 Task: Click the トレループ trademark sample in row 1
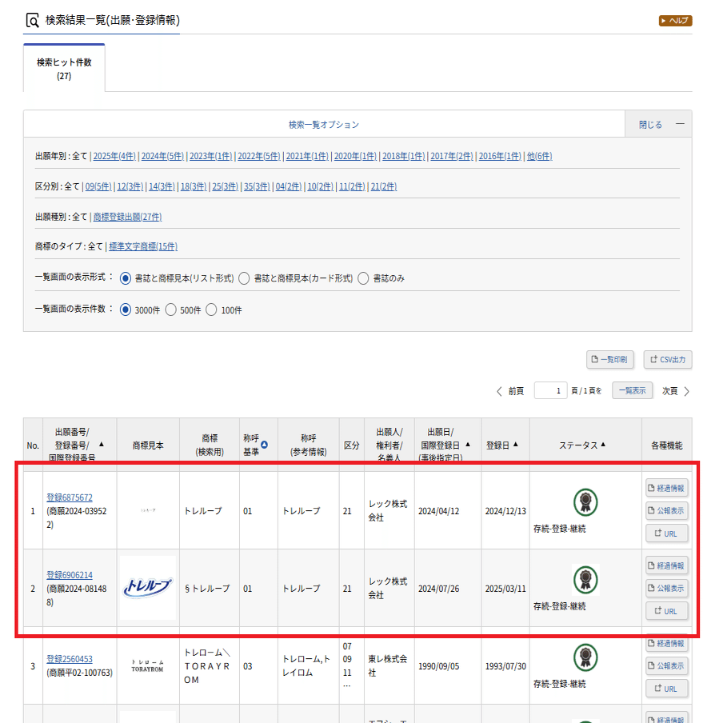tap(148, 510)
